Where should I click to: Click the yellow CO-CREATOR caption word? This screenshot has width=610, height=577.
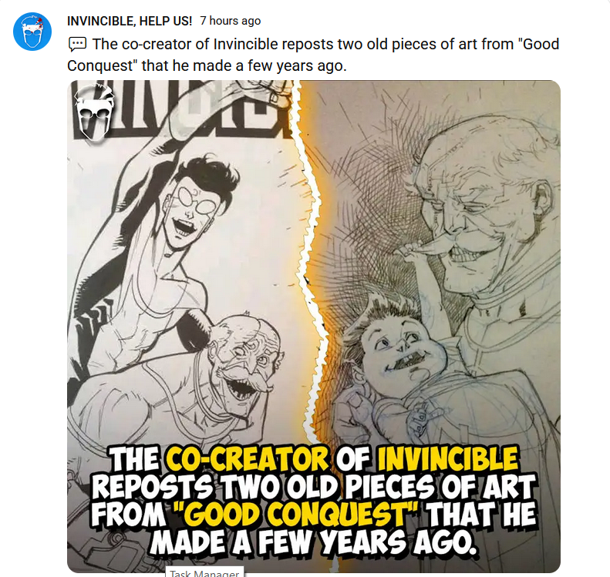click(247, 459)
